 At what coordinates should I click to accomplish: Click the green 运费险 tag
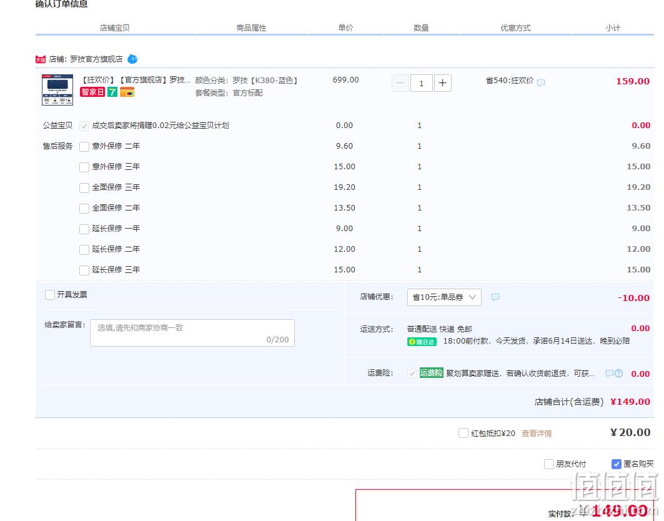click(431, 373)
